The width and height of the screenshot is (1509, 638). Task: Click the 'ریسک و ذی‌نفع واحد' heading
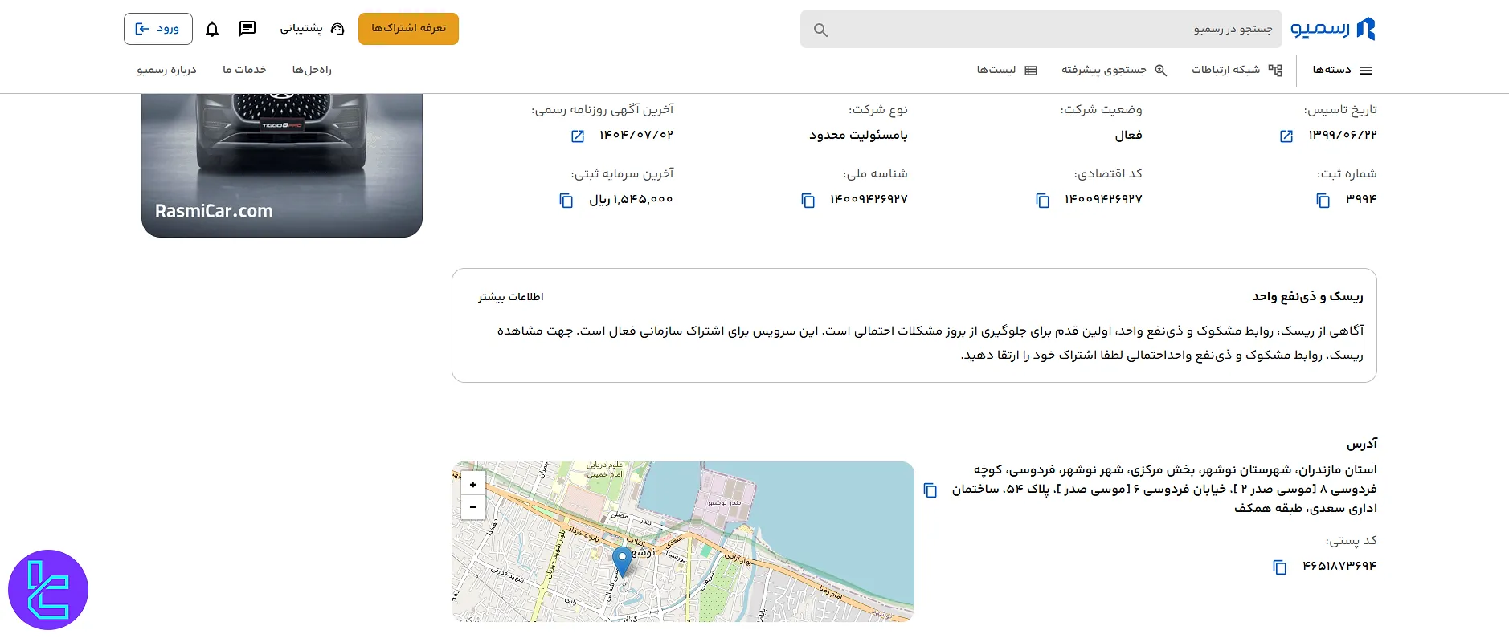[1307, 296]
